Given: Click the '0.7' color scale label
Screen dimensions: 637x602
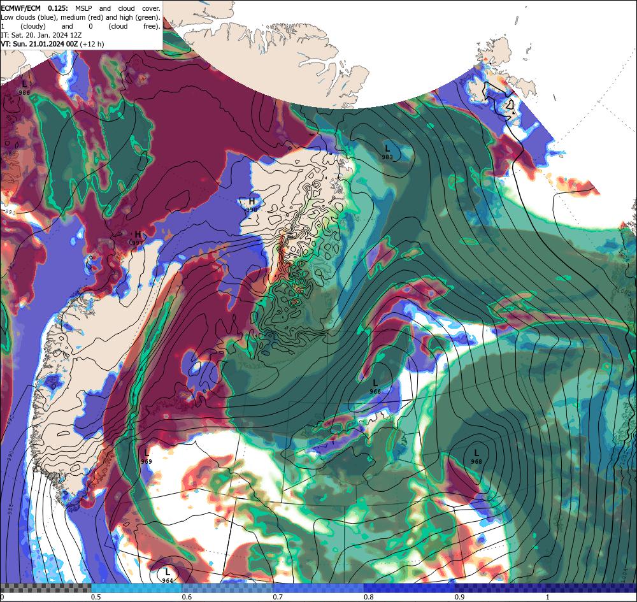Looking at the screenshot, I should click(x=278, y=597).
